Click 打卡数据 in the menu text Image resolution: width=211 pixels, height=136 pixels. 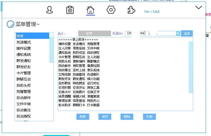pyautogui.click(x=93, y=105)
